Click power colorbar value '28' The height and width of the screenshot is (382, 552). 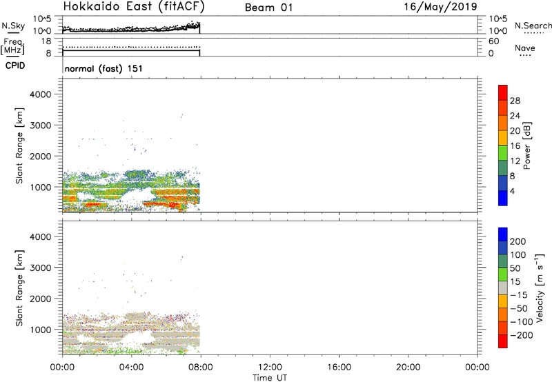click(515, 101)
